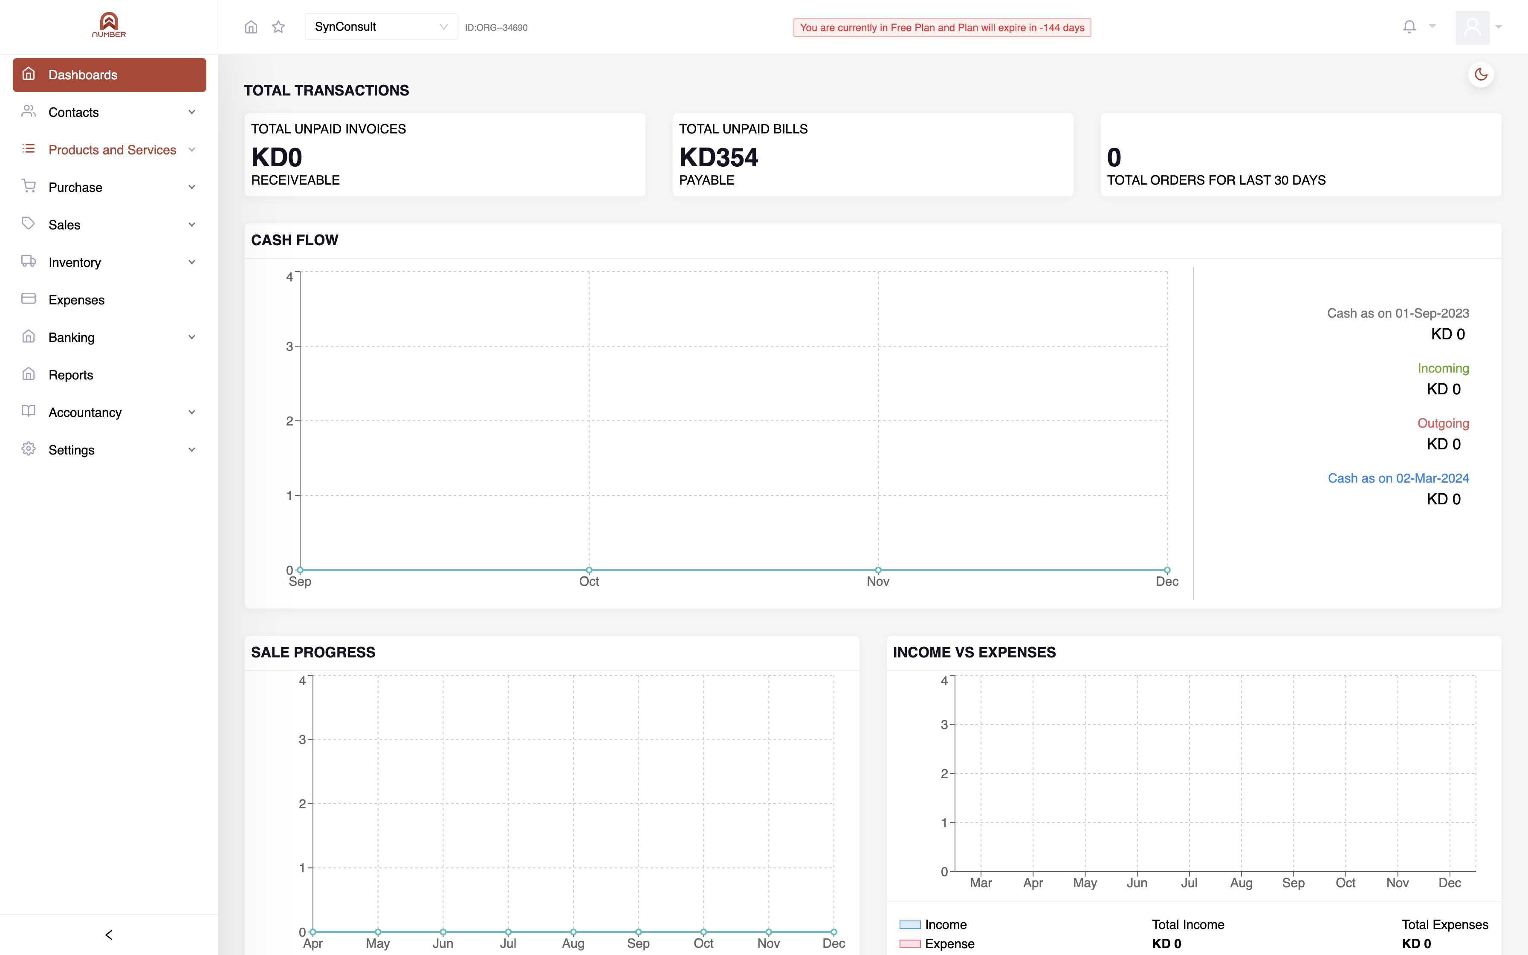The width and height of the screenshot is (1528, 955).
Task: Click the Banking building icon
Action: coord(29,336)
